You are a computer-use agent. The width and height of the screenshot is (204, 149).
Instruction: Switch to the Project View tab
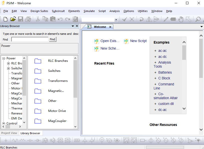[9, 133]
